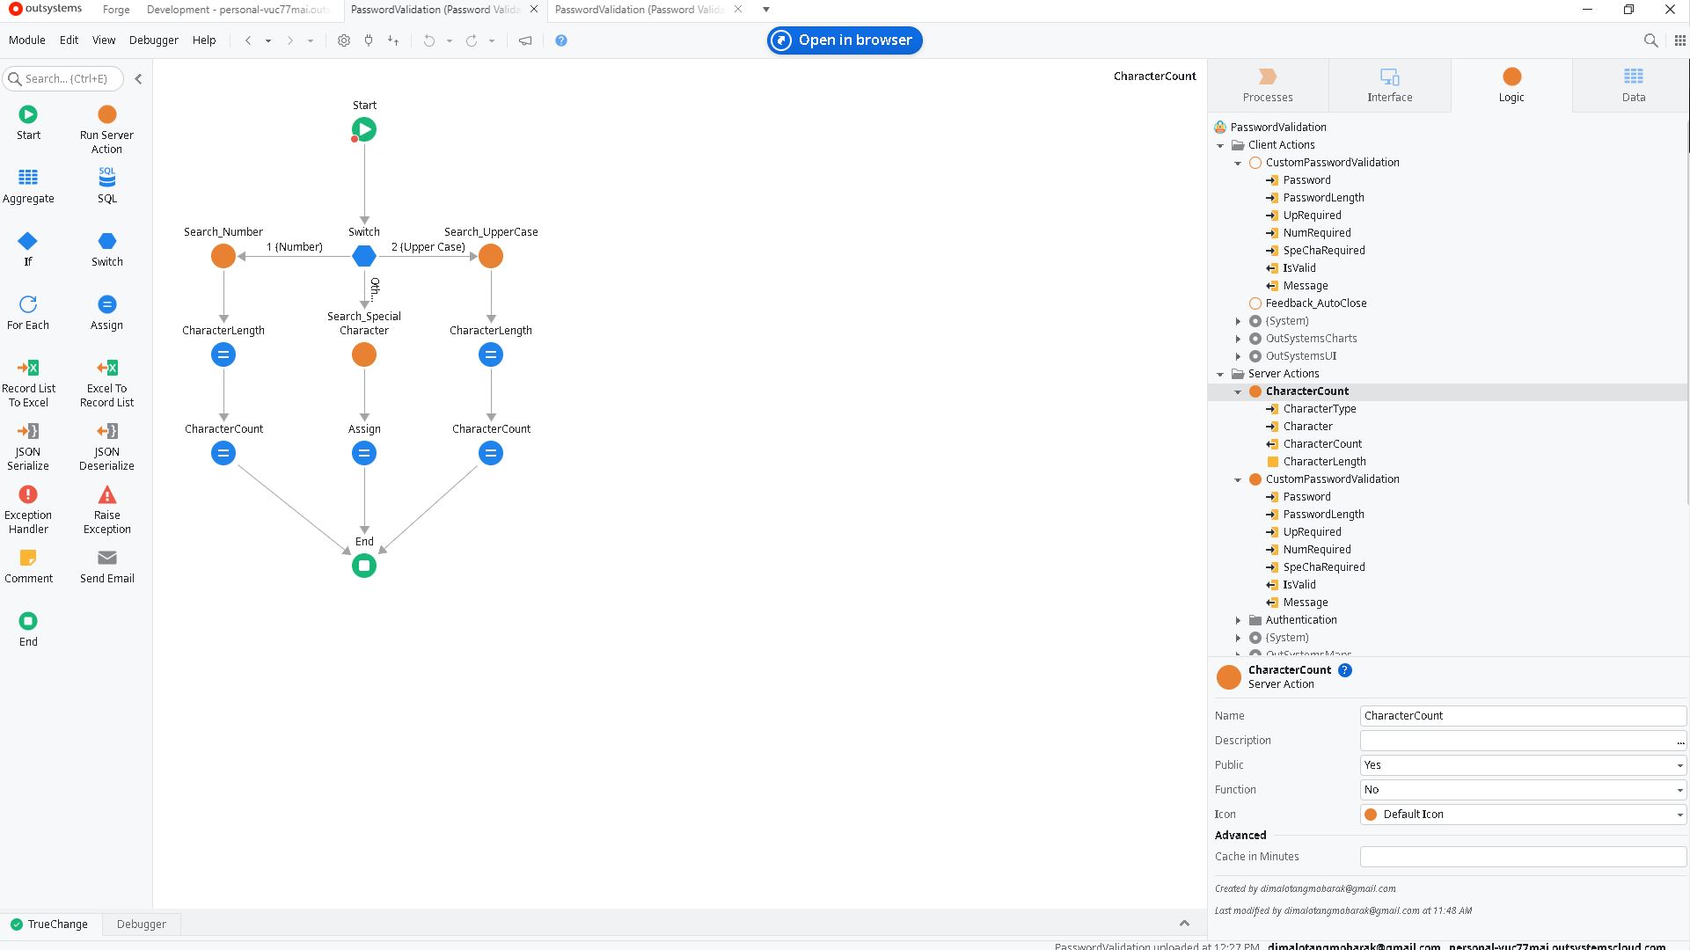Open the Module menu

point(26,40)
